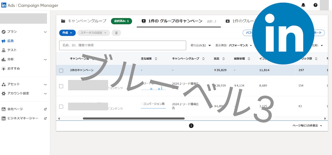Open the 作成 dropdown button

[67, 33]
